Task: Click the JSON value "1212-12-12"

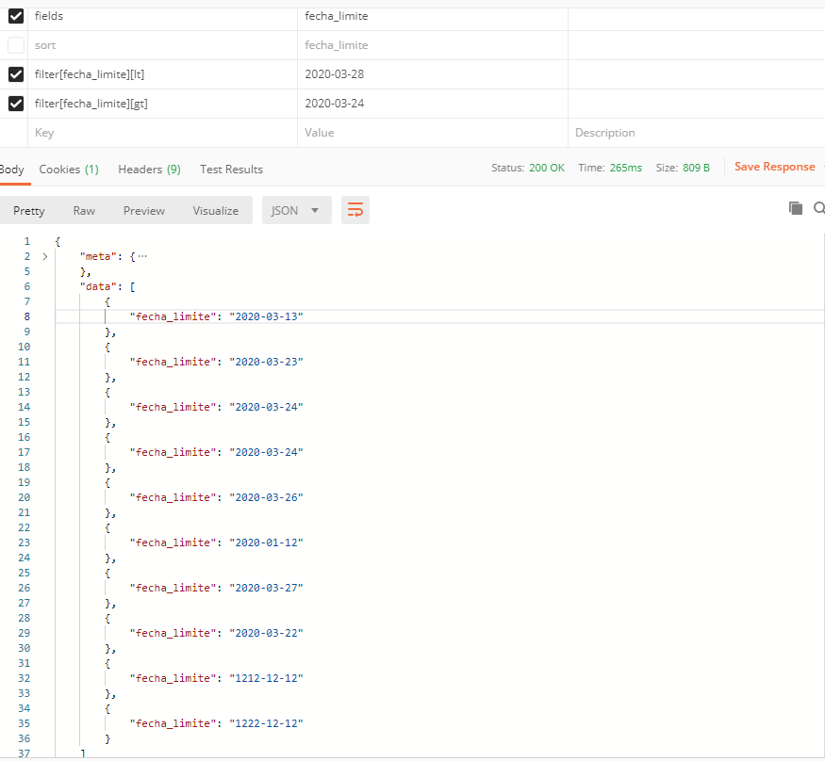Action: coord(266,678)
